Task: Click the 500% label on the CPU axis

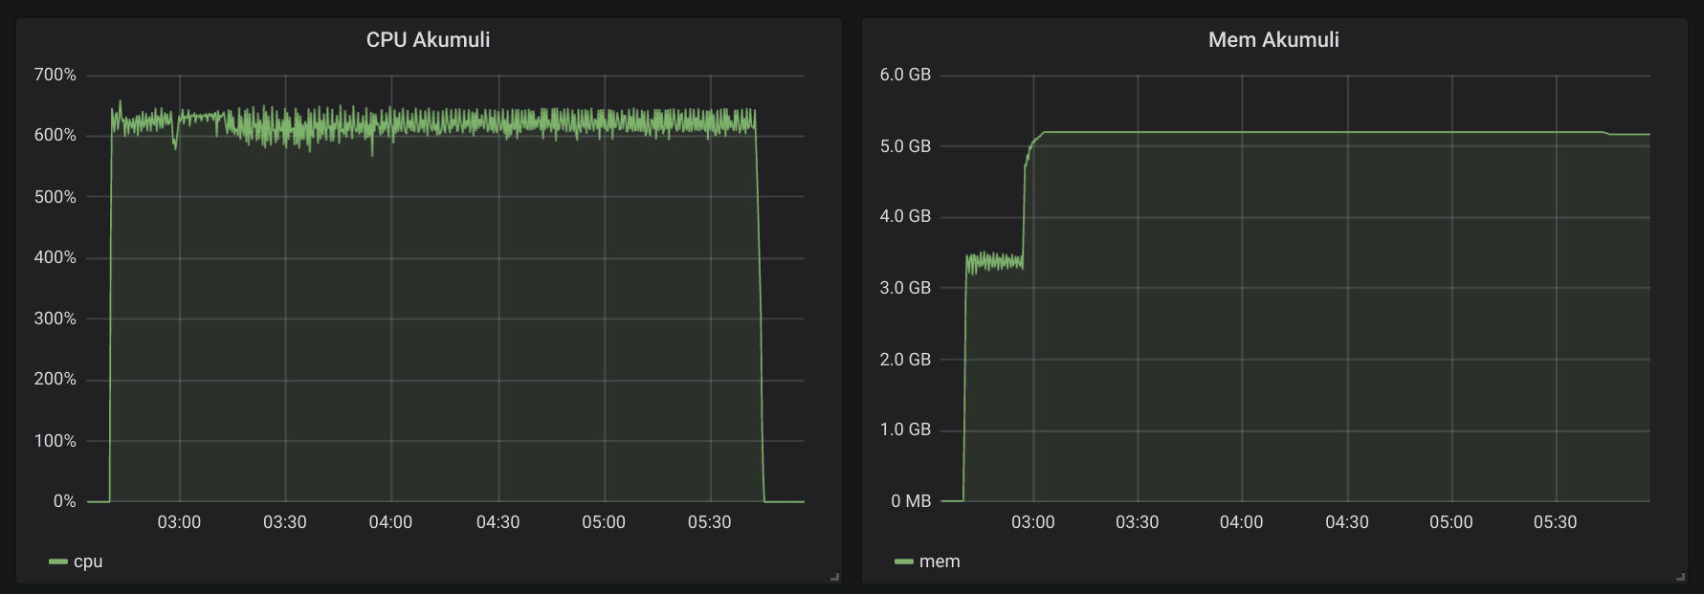Action: coord(55,197)
